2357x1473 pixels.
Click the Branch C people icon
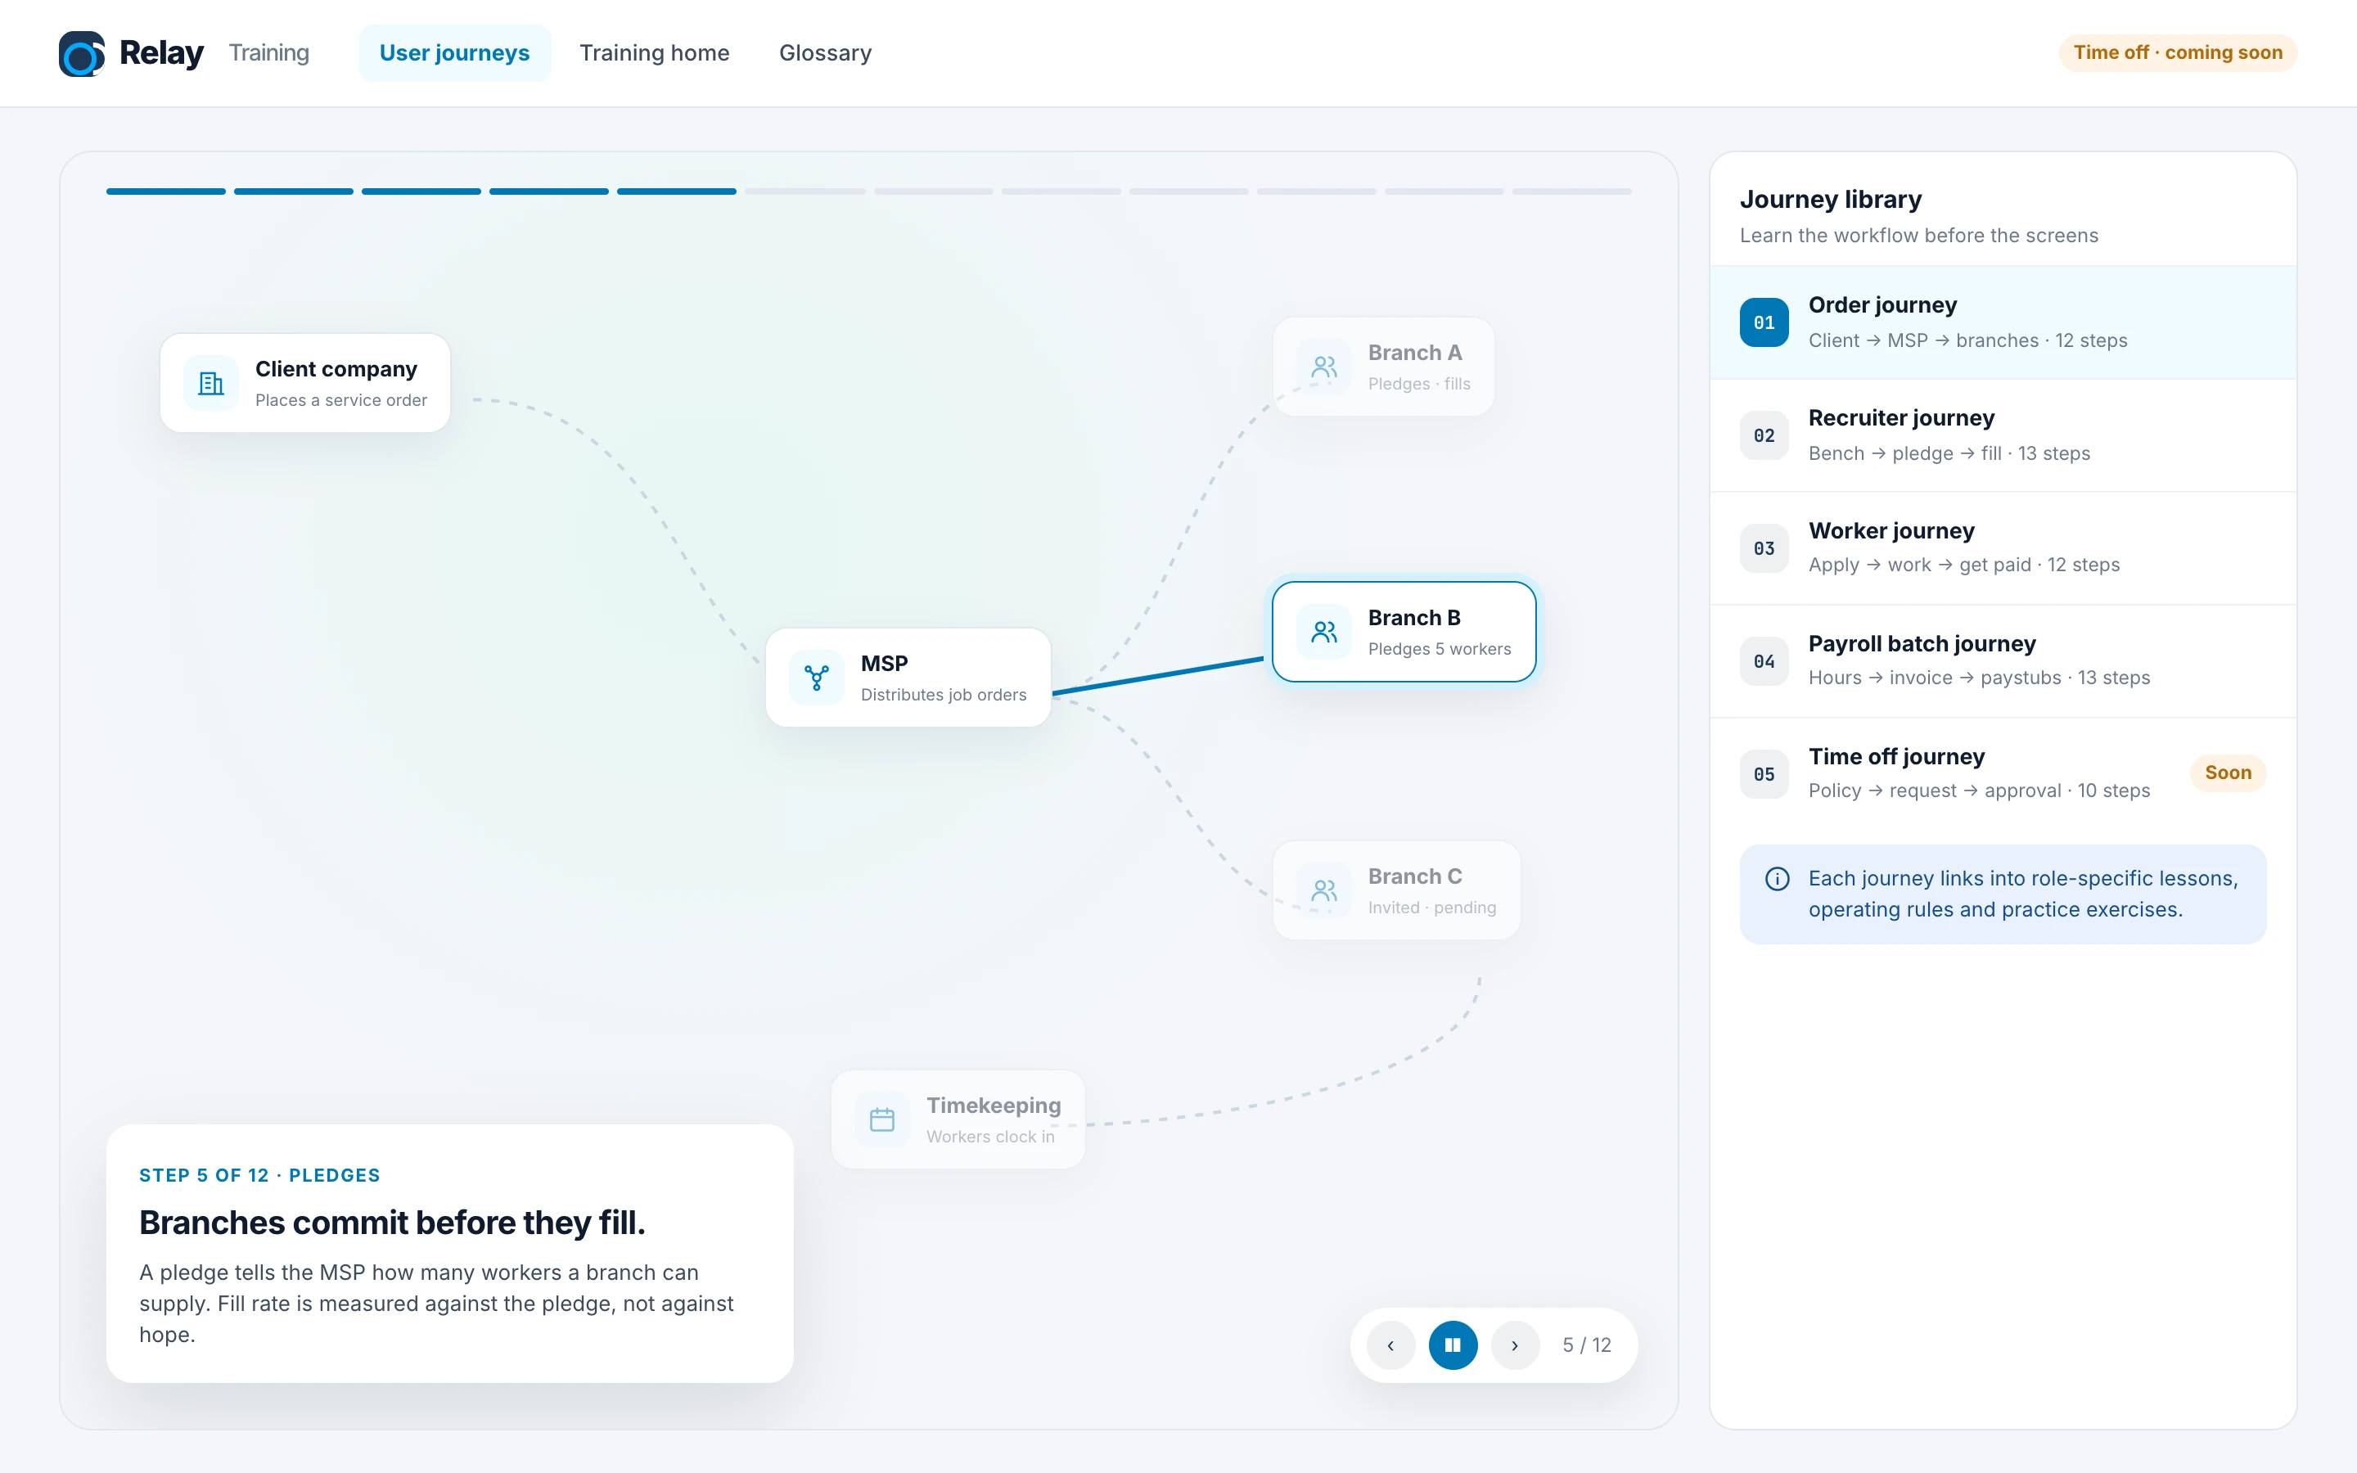(1323, 890)
